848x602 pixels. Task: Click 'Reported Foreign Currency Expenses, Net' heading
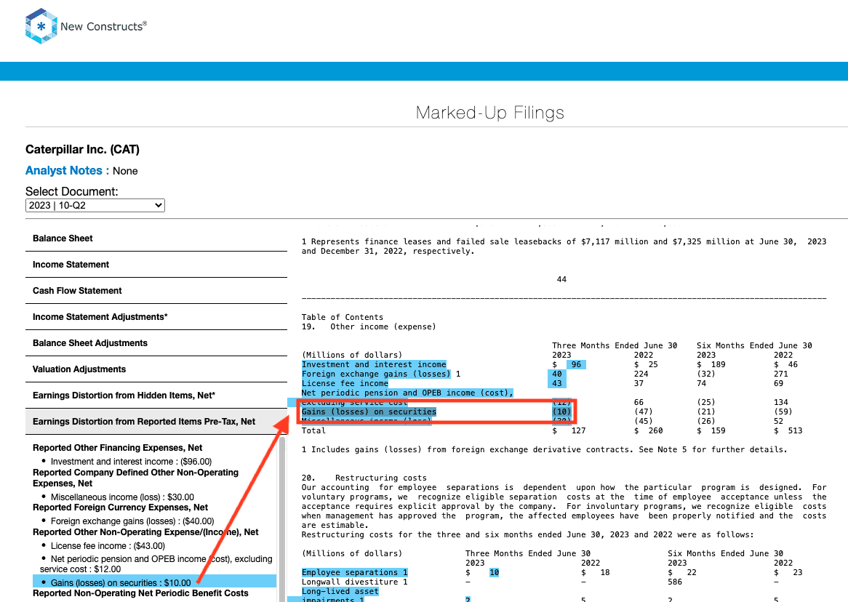(x=120, y=507)
